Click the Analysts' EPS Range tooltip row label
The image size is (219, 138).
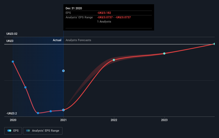[79, 17]
